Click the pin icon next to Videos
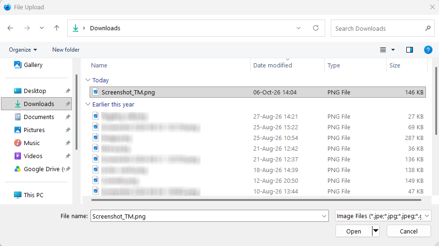 [68, 156]
